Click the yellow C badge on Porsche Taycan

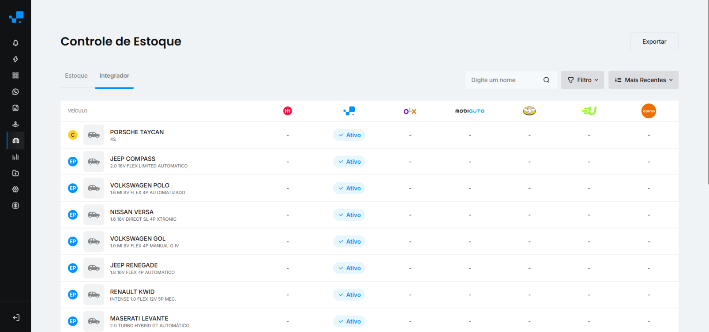point(73,135)
